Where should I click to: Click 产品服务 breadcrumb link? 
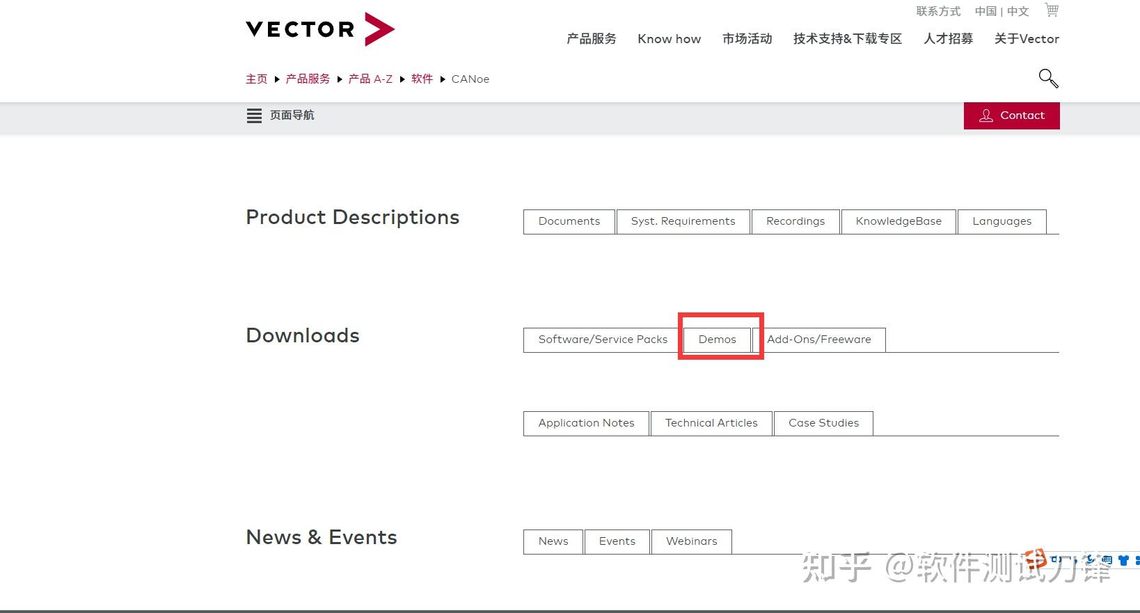pos(308,79)
